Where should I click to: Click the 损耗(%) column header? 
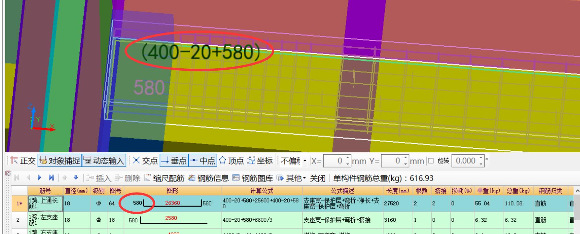pos(462,191)
